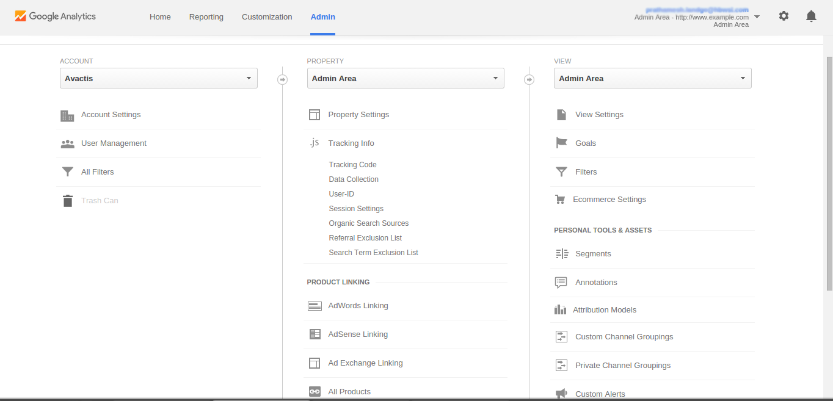Open Account Settings
Viewport: 833px width, 401px height.
click(x=111, y=115)
